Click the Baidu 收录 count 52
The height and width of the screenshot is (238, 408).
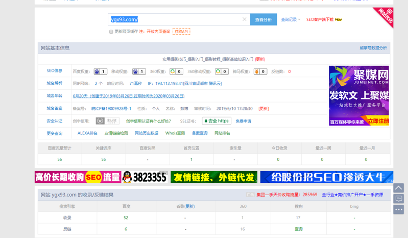(126, 218)
